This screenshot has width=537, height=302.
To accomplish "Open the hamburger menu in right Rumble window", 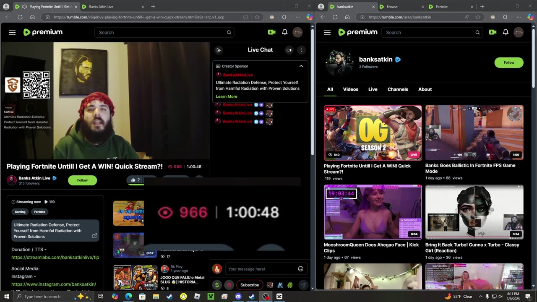I will click(x=327, y=32).
